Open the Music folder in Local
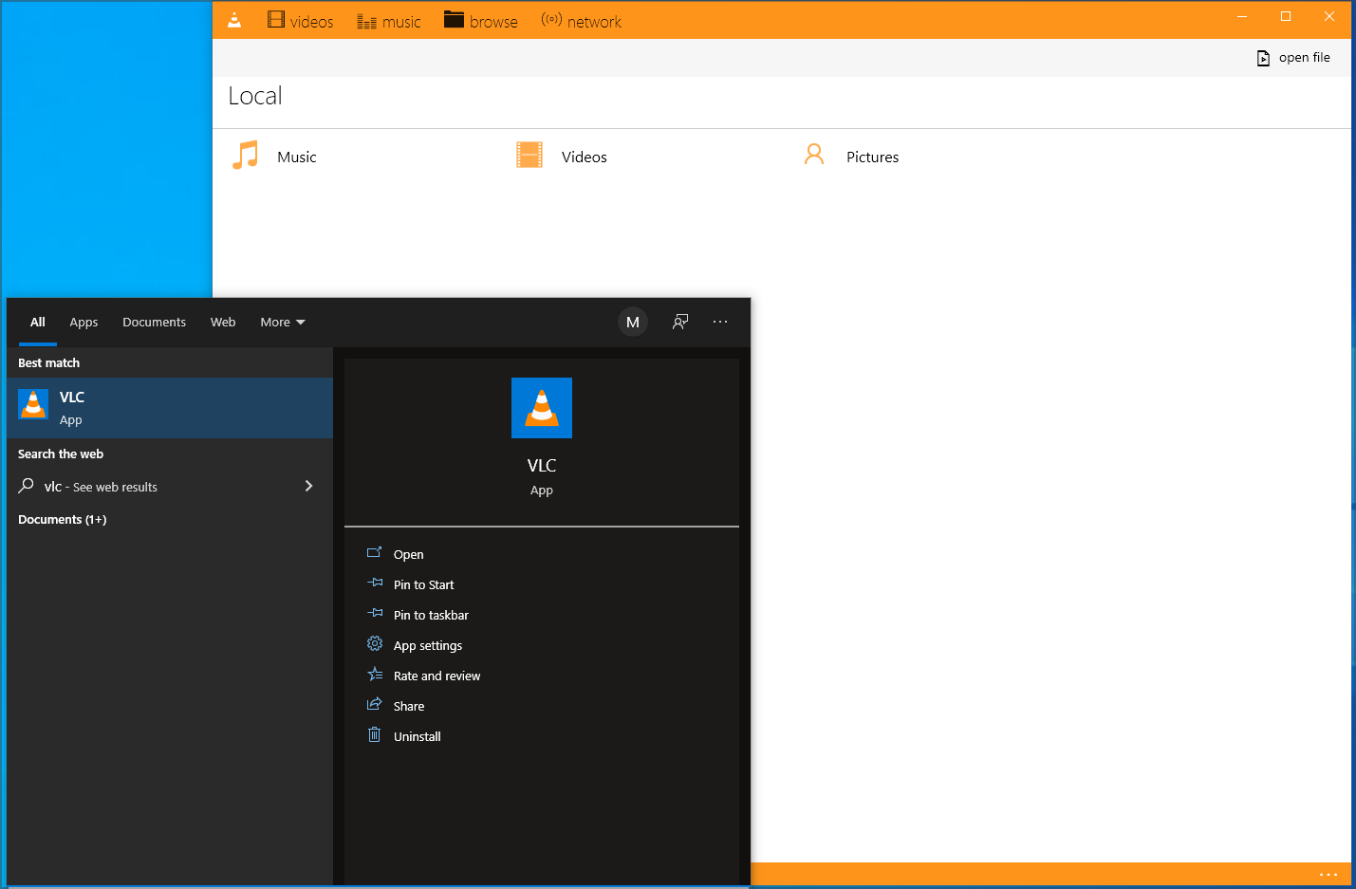The image size is (1356, 889). [274, 156]
